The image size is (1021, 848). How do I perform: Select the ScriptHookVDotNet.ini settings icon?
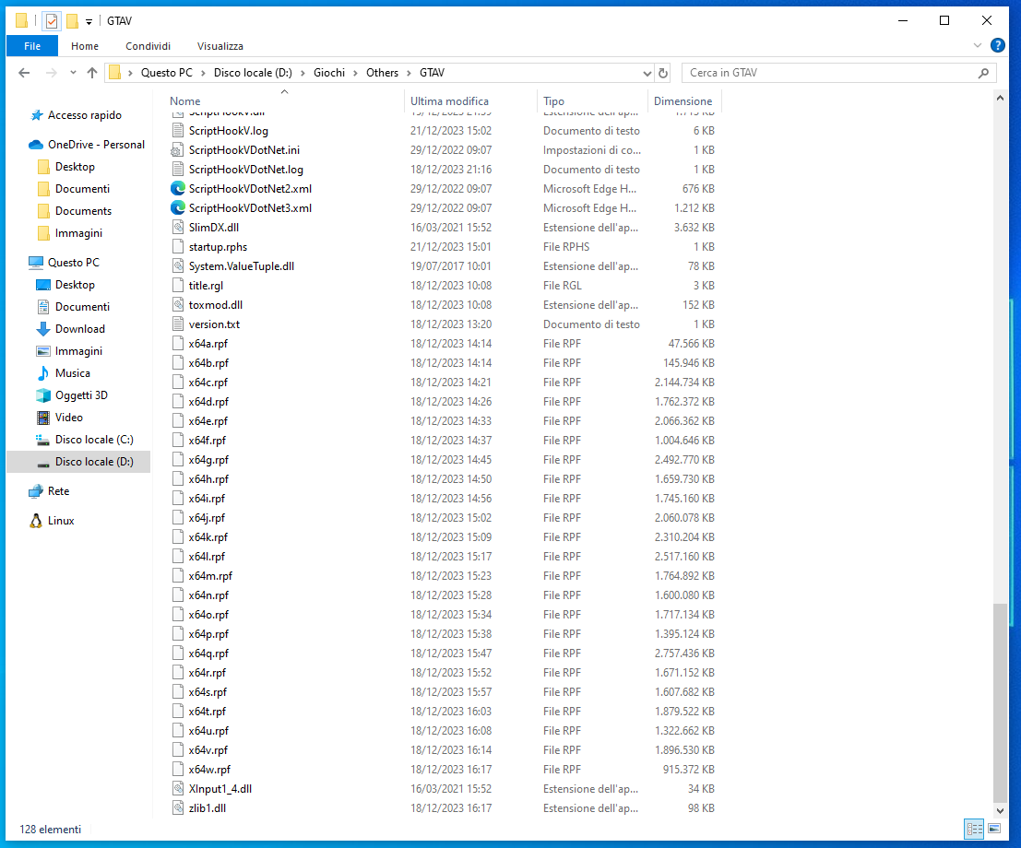tap(177, 149)
